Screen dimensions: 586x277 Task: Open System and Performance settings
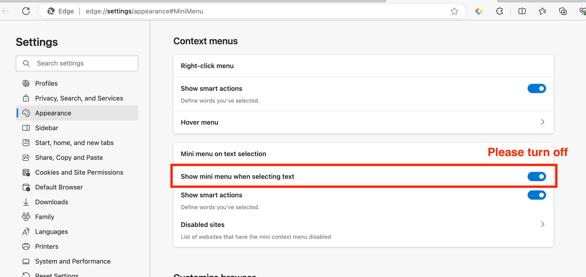(73, 261)
